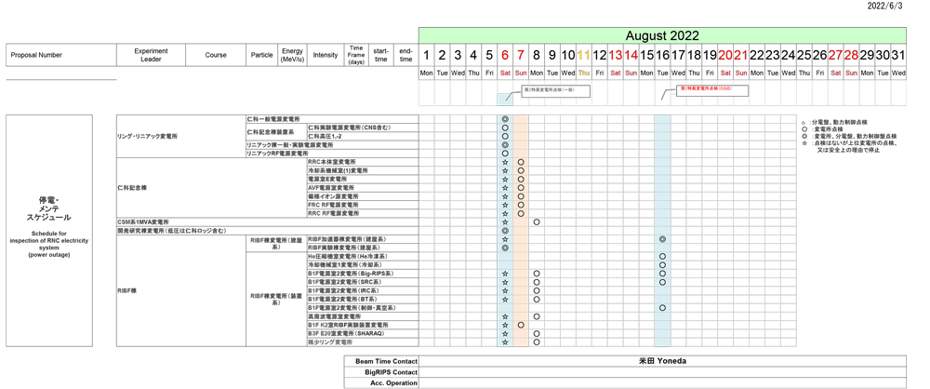Click the red 第2特高変電所点検(CGS) callout box
This screenshot has height=389, width=930.
(x=712, y=91)
